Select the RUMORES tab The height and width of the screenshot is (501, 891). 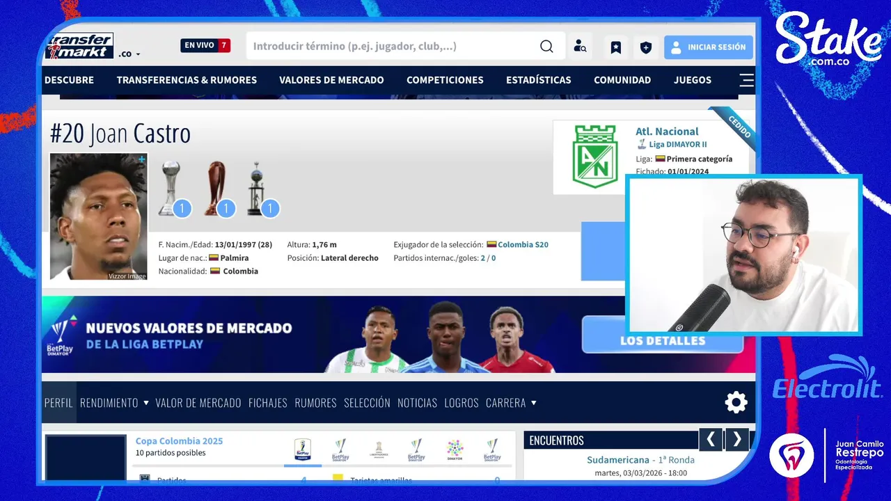coord(315,403)
